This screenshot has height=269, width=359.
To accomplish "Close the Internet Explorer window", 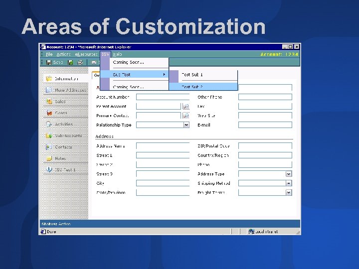I will pos(297,47).
